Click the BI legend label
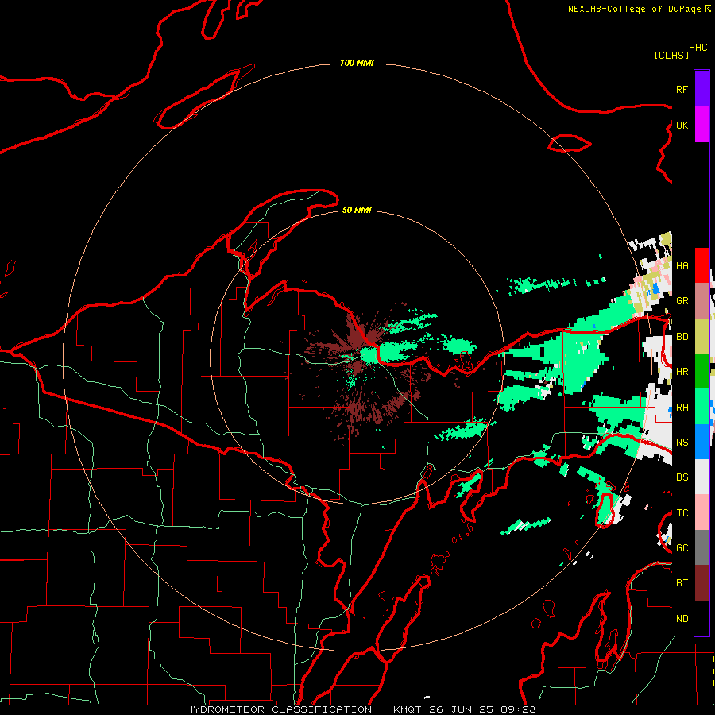 pyautogui.click(x=682, y=583)
